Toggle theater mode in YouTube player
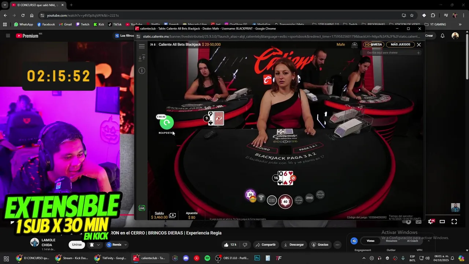The height and width of the screenshot is (264, 469). (x=442, y=221)
